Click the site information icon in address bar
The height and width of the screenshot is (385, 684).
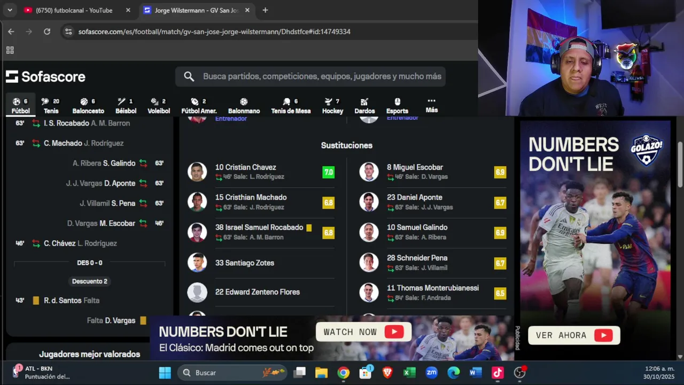[68, 32]
